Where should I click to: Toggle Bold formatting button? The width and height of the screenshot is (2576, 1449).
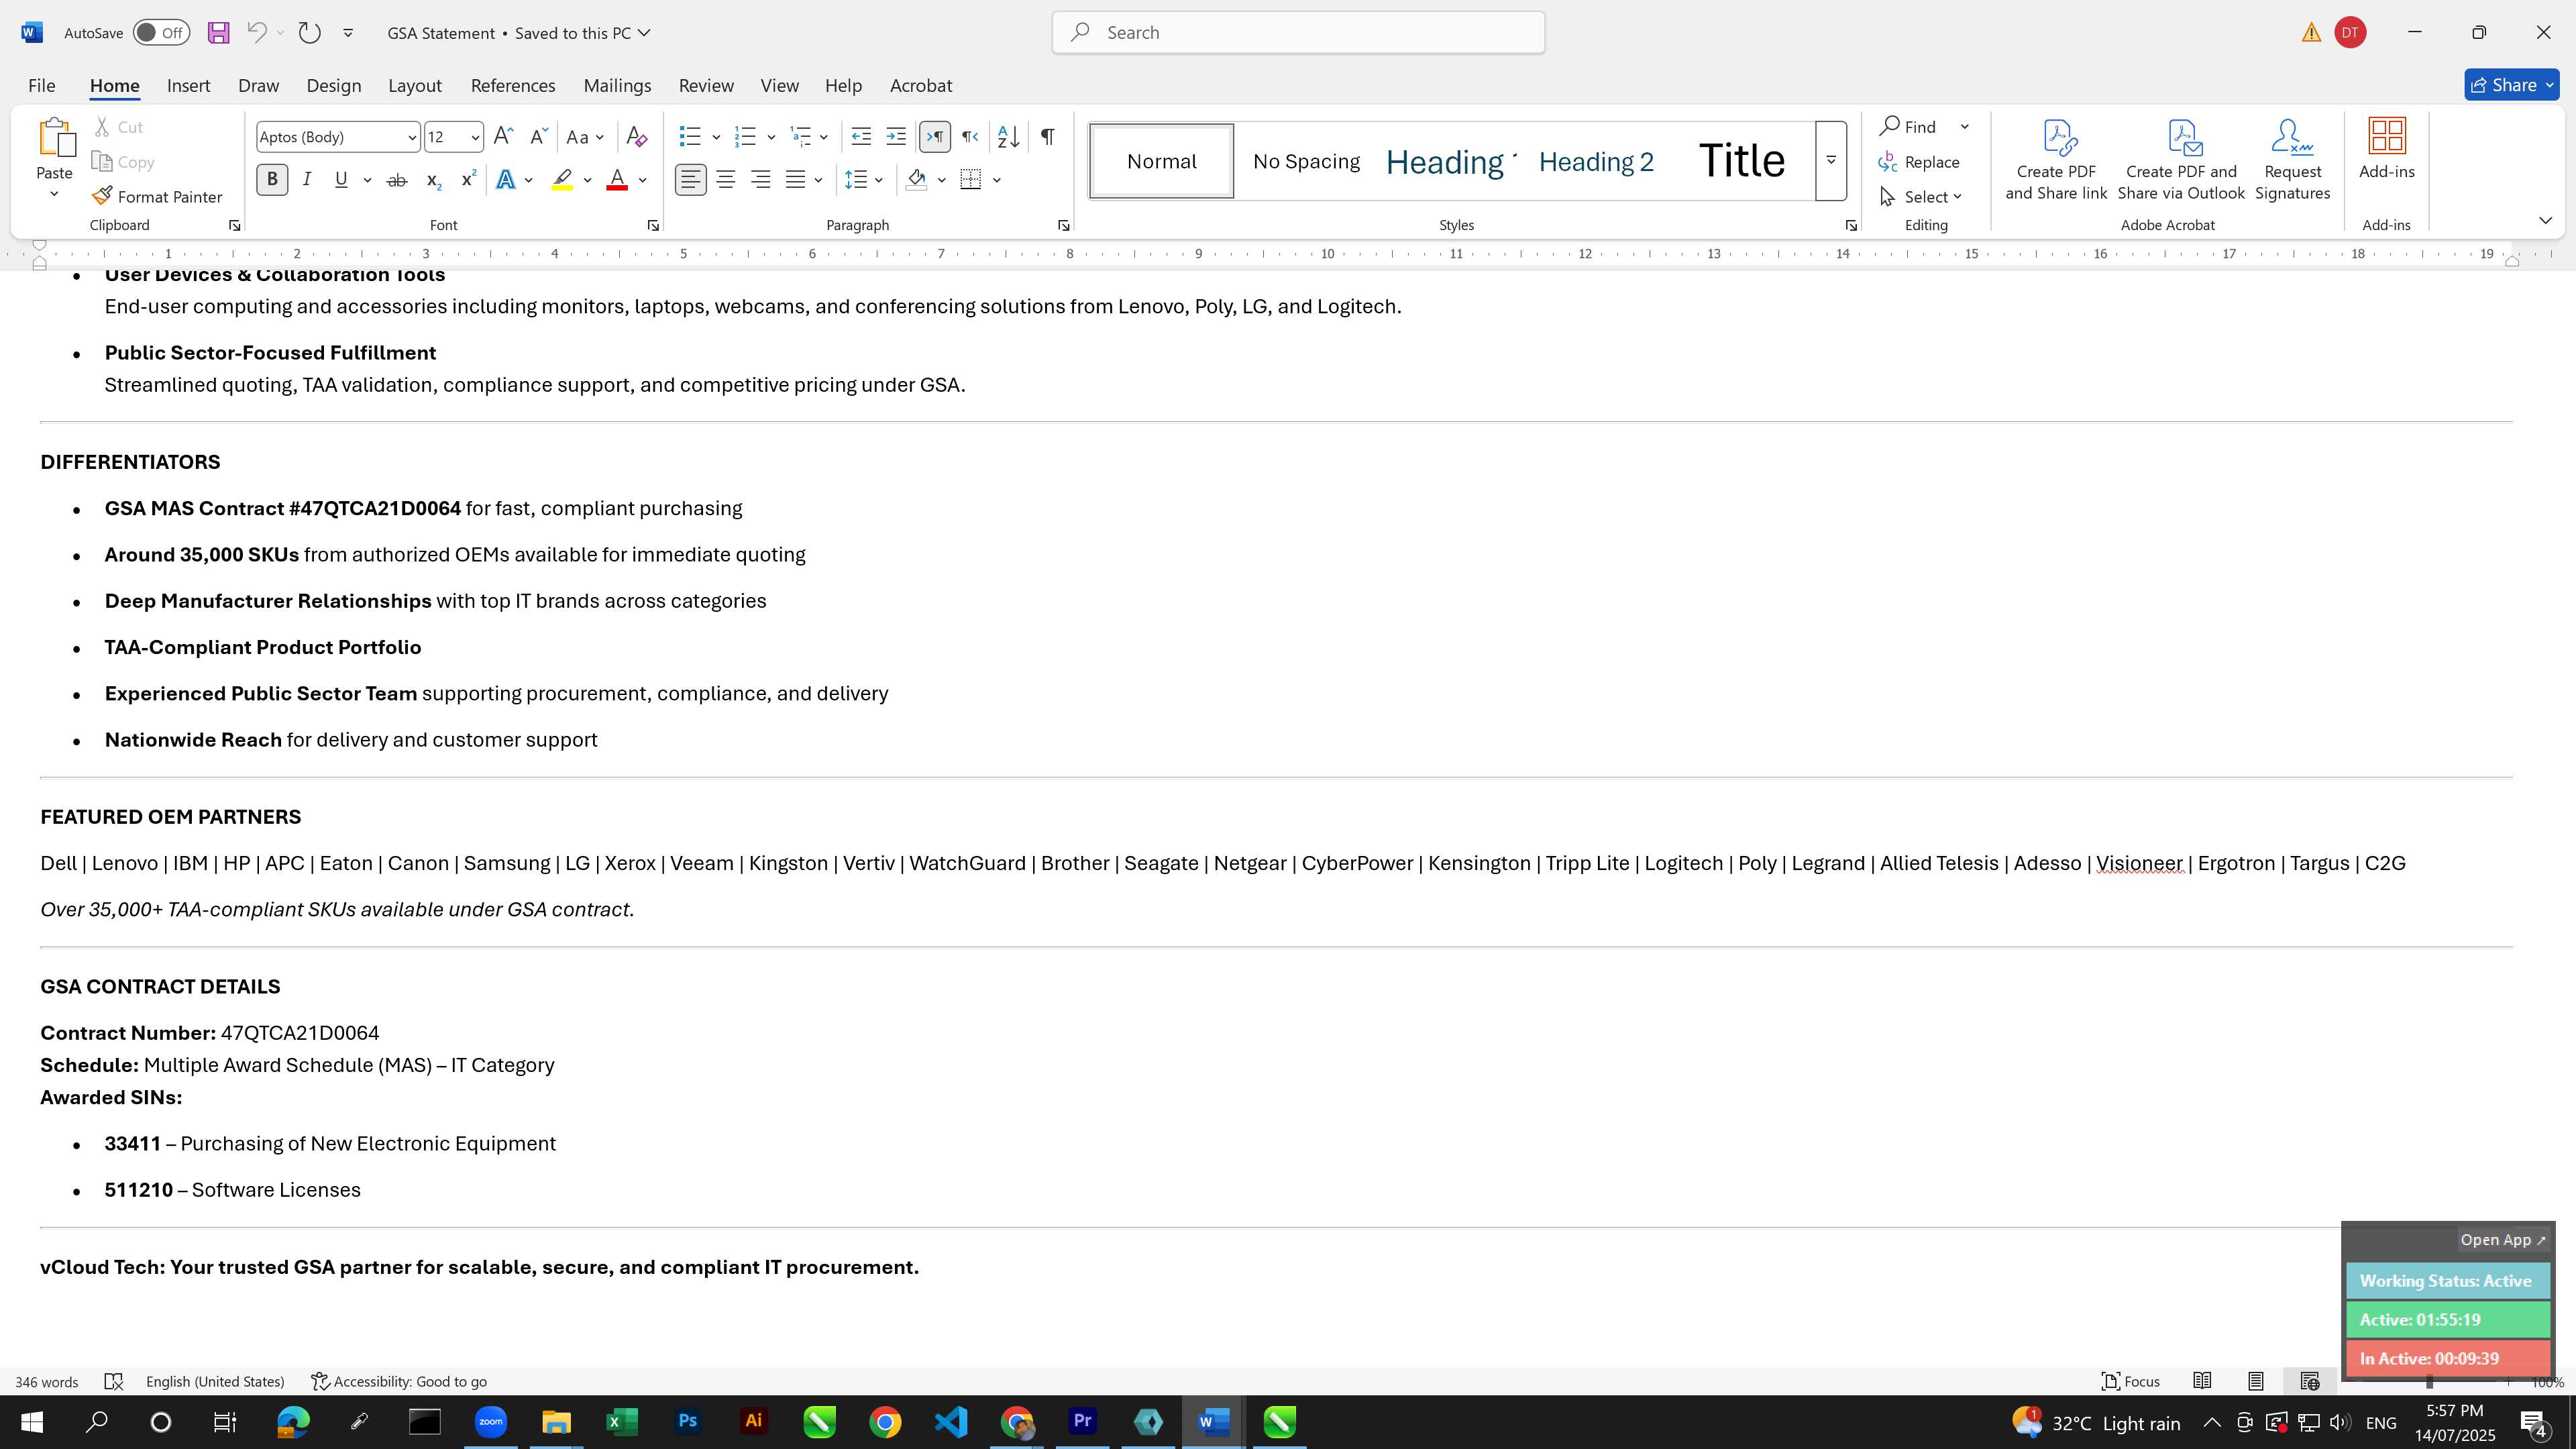click(x=272, y=180)
